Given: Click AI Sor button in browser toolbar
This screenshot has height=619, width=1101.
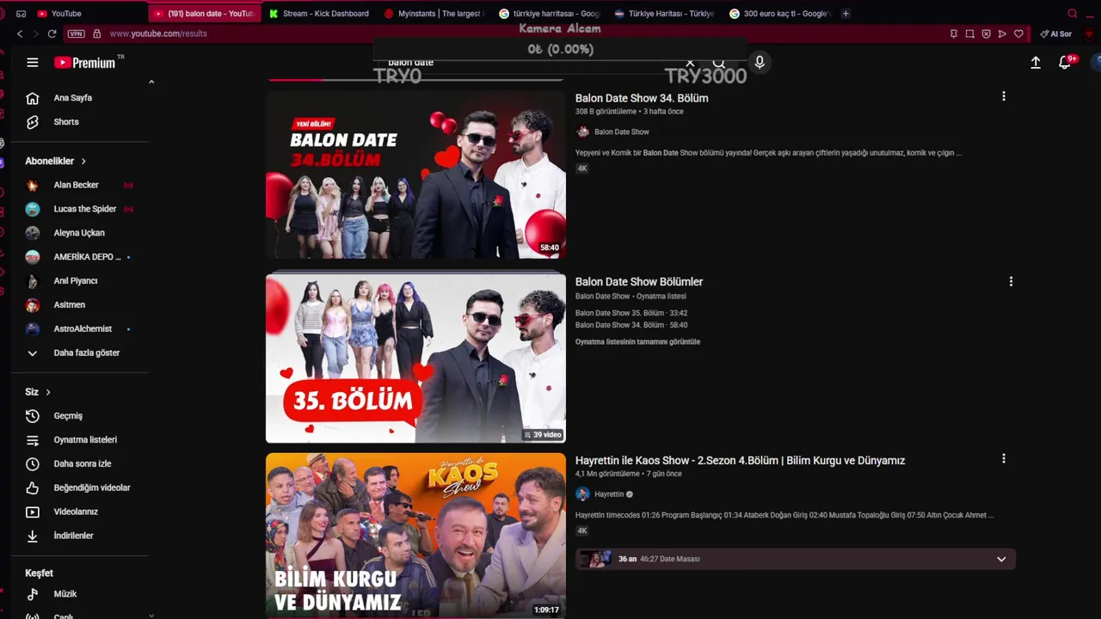Looking at the screenshot, I should click(x=1056, y=34).
